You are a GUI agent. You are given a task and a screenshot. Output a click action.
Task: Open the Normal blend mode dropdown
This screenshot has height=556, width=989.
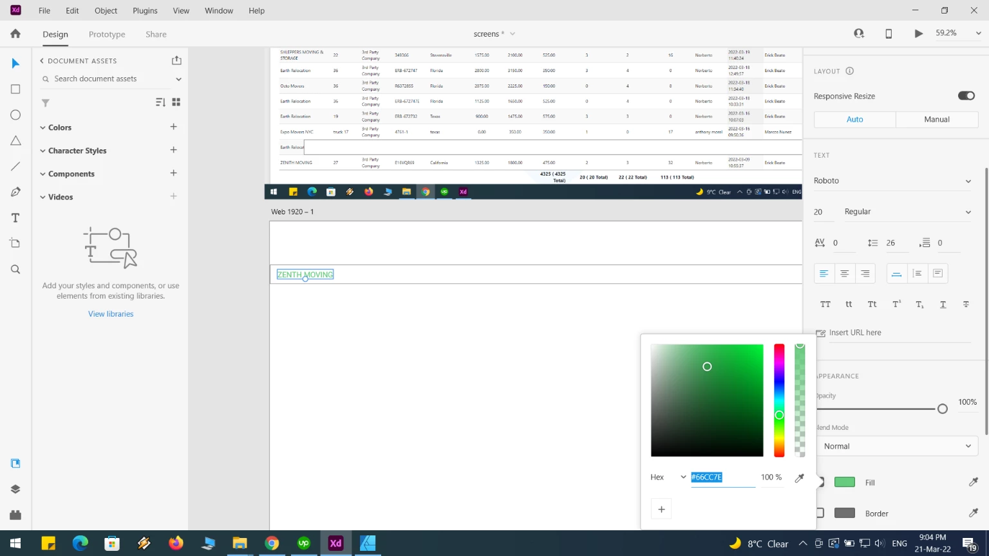click(898, 446)
